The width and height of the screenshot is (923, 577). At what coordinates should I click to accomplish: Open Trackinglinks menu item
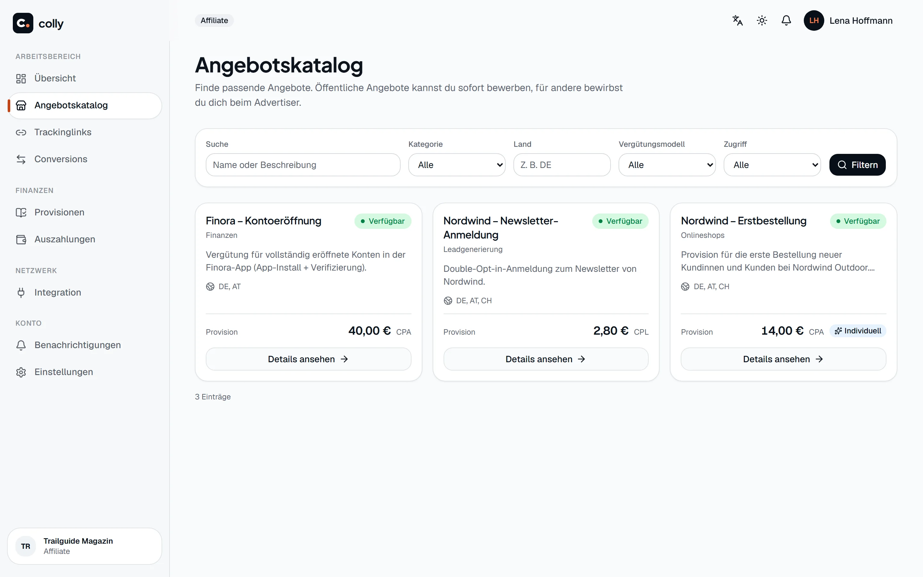pyautogui.click(x=85, y=132)
